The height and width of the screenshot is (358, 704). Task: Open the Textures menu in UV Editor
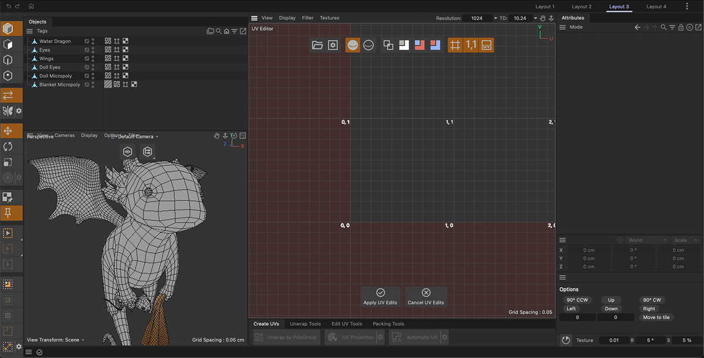tap(330, 18)
